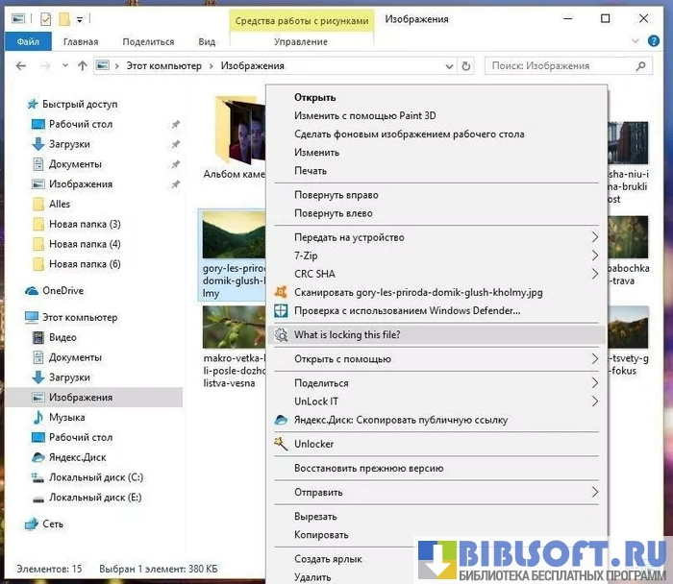Click the OneDrive cloud icon in sidebar

[32, 291]
